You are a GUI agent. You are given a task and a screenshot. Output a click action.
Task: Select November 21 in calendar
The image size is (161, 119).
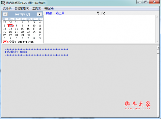click(16, 32)
